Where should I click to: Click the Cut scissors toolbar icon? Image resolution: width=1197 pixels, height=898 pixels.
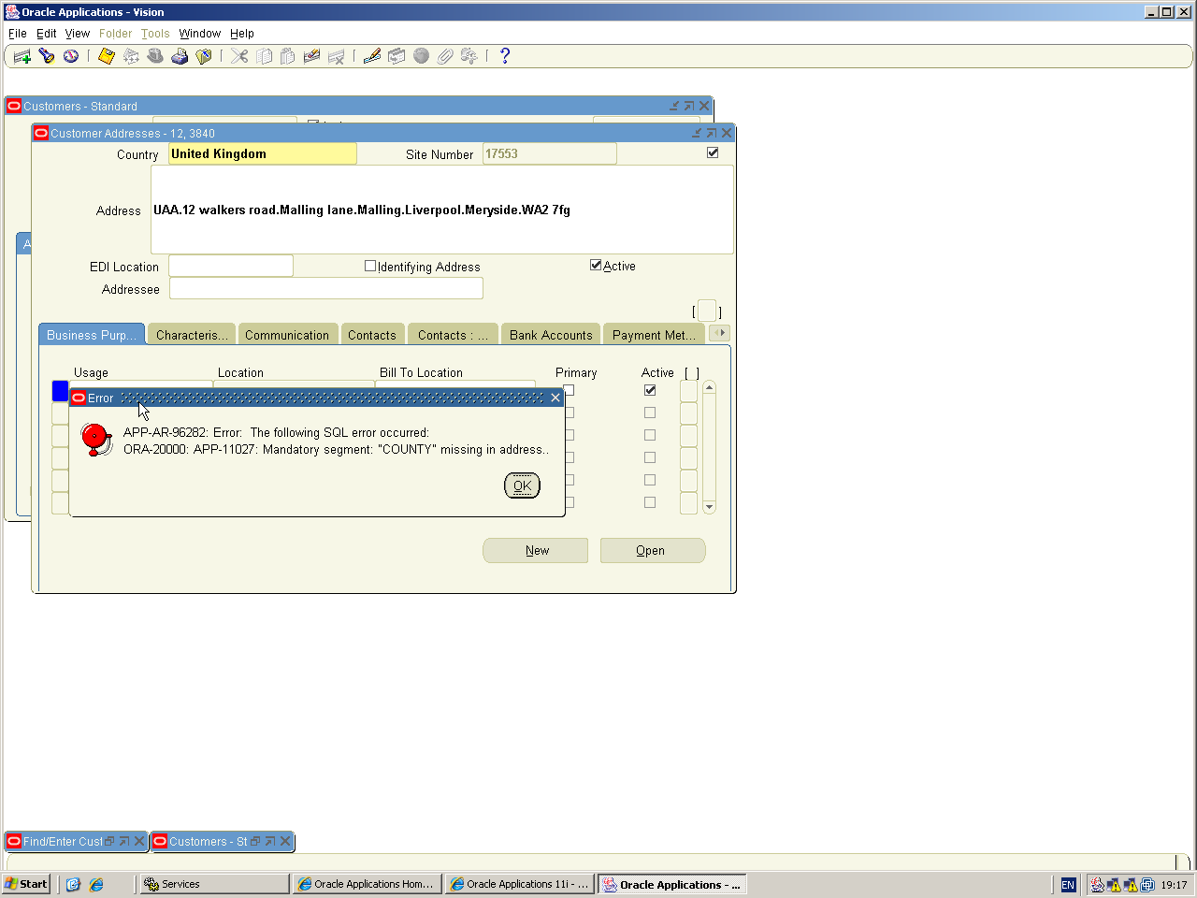click(x=239, y=56)
